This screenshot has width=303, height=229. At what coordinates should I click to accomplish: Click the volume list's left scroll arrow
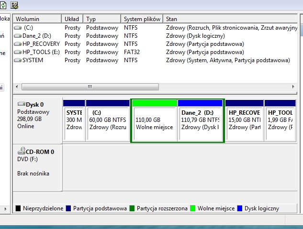(17, 87)
